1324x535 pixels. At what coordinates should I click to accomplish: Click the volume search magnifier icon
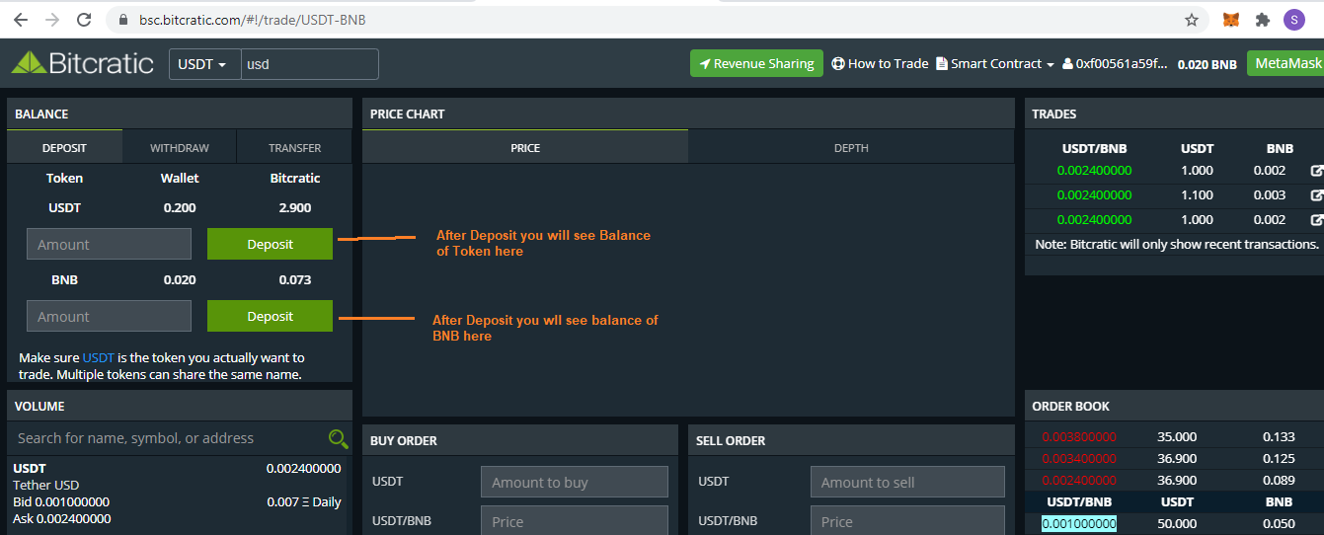(x=338, y=439)
